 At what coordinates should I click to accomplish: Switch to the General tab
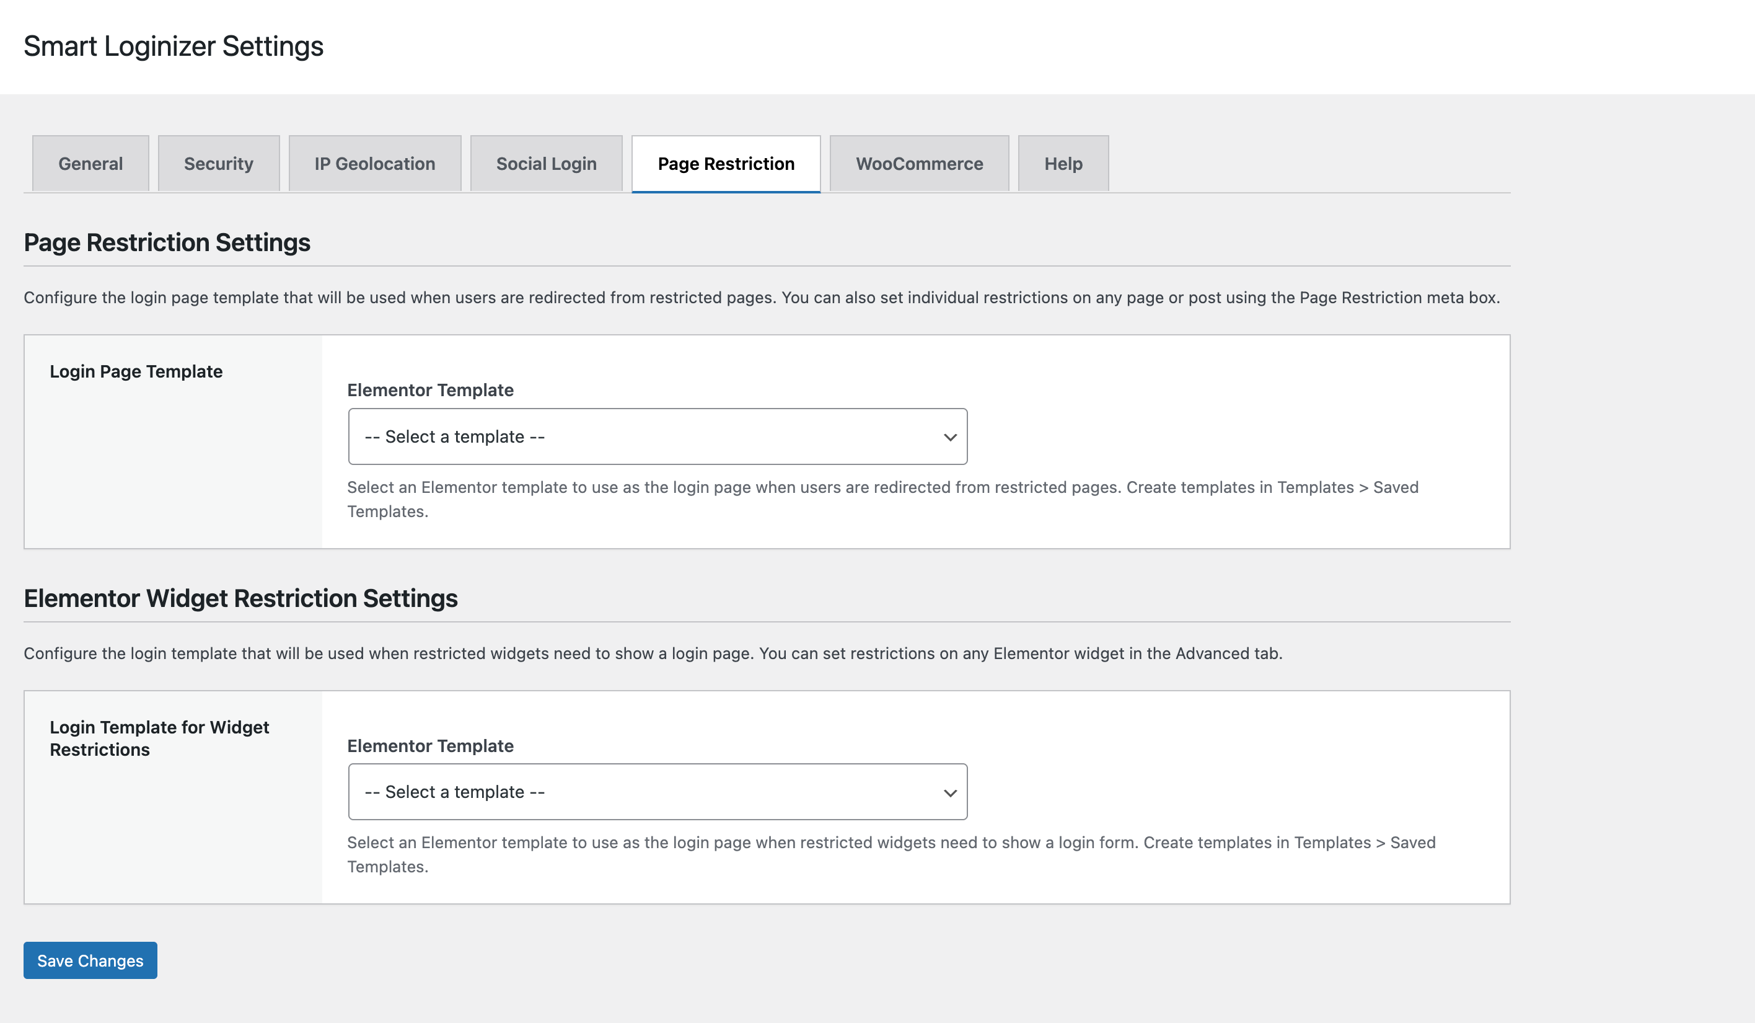tap(90, 164)
